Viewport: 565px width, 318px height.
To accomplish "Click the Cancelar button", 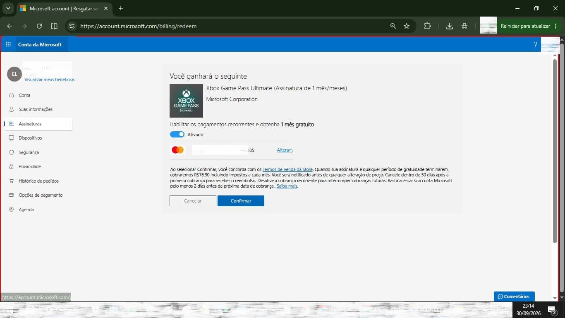I will coord(193,201).
